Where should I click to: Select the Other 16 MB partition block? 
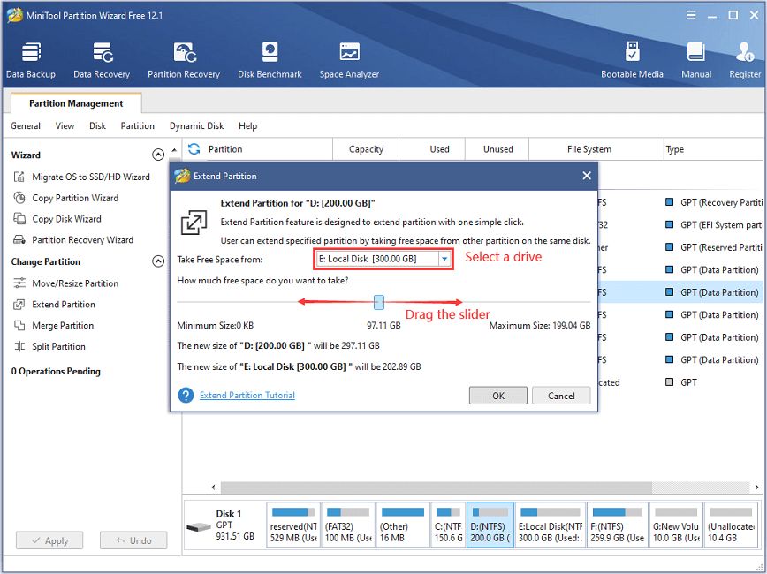coord(403,525)
